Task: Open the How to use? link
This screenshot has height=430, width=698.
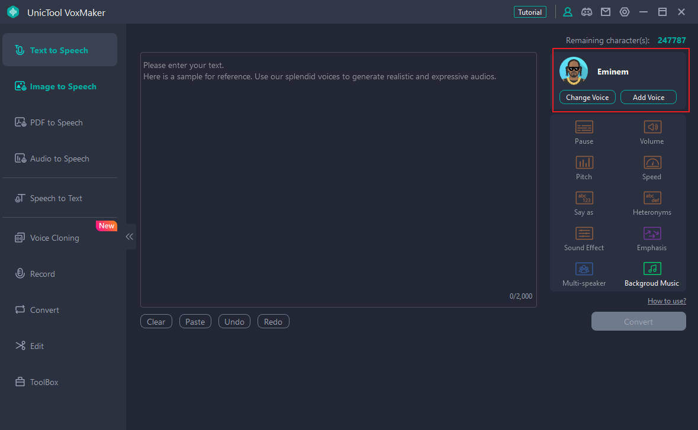Action: coord(667,301)
